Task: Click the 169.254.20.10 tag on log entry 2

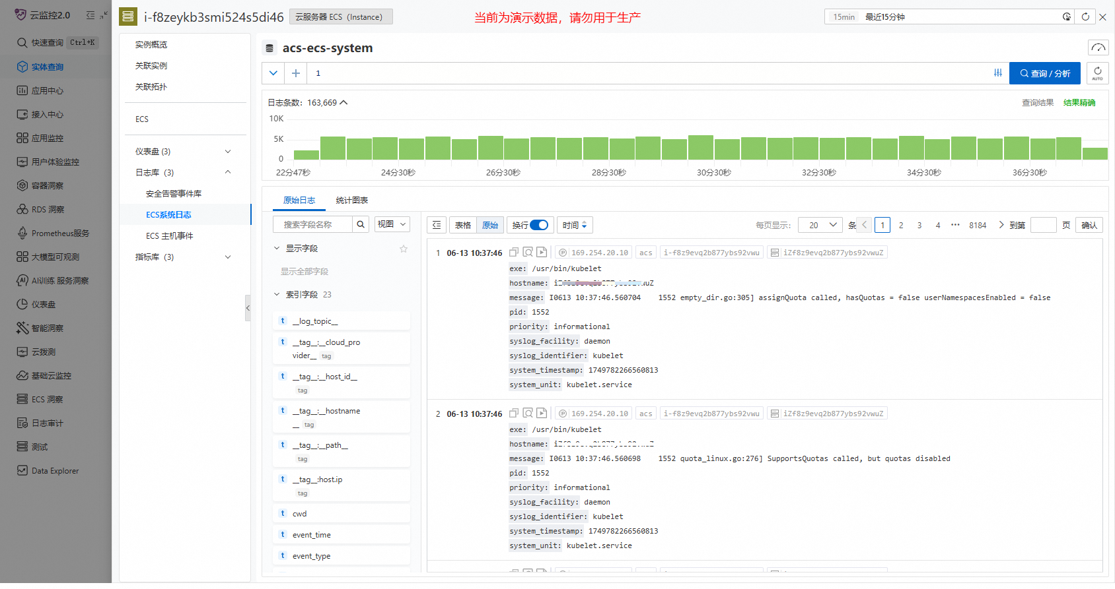Action: (593, 414)
